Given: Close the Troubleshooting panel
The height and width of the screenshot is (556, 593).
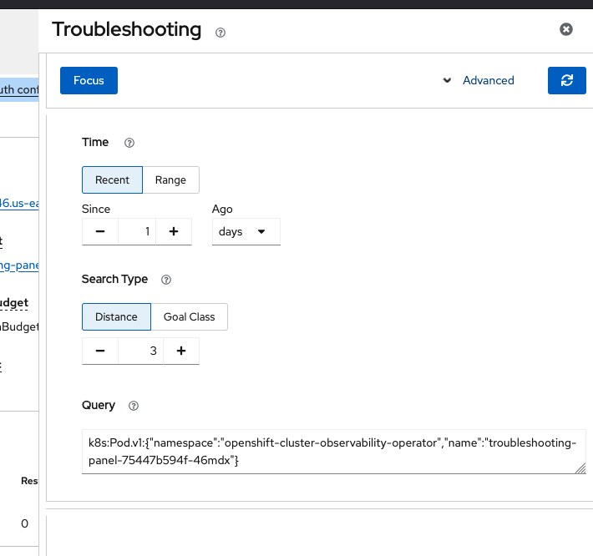Looking at the screenshot, I should pos(565,29).
